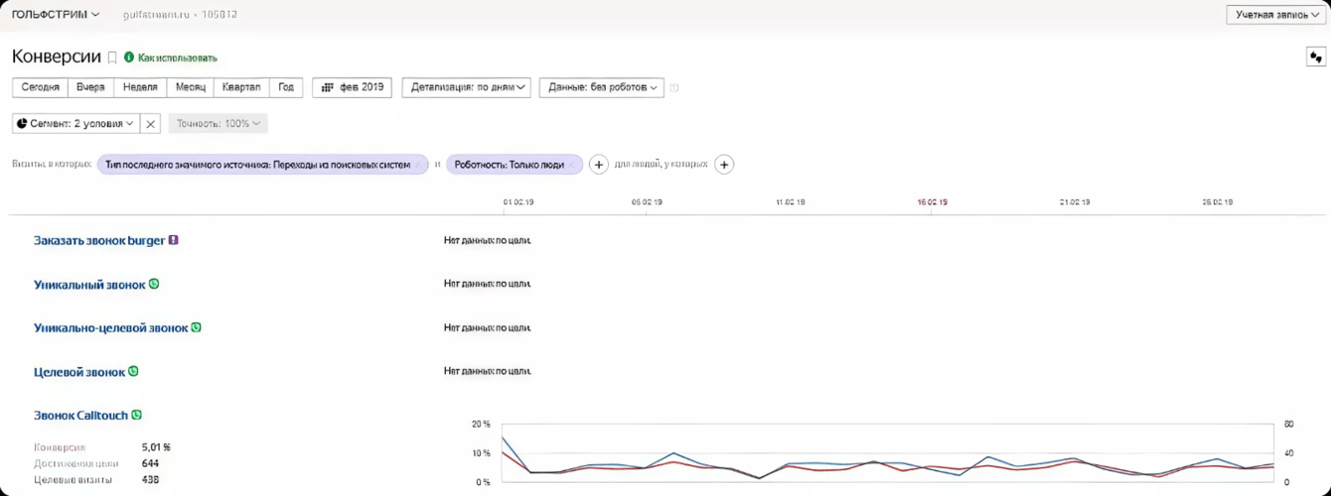1331x496 pixels.
Task: Clear the segment with the X button
Action: pos(150,124)
